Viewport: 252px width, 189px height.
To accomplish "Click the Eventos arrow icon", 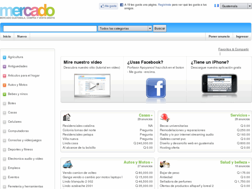I will 5,178.
